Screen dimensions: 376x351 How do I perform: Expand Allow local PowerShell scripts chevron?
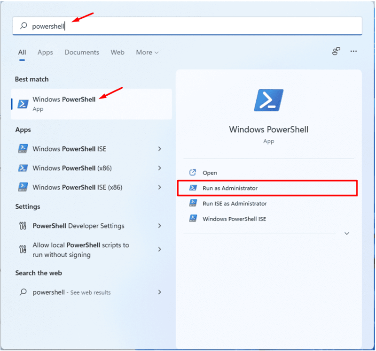coord(160,249)
